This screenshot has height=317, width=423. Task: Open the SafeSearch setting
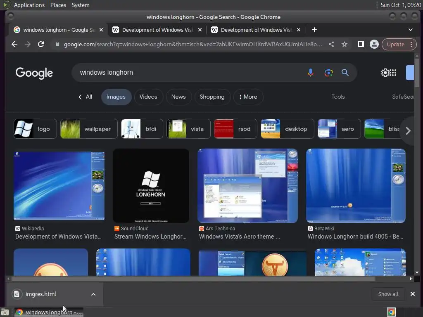click(x=403, y=97)
